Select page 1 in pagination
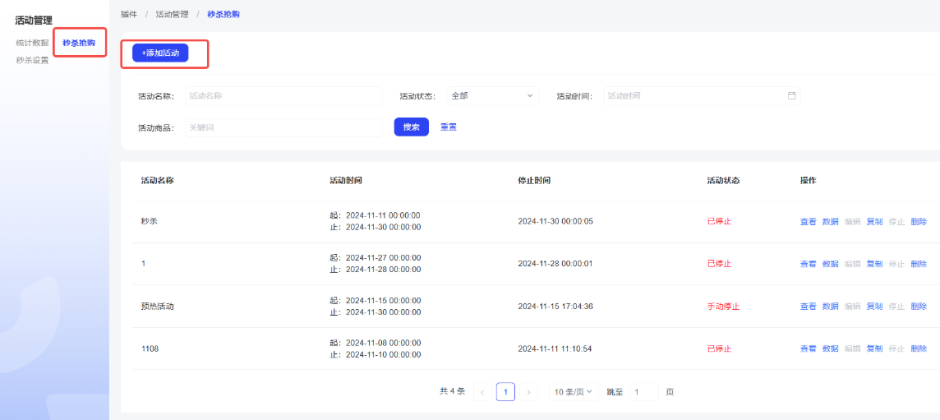The width and height of the screenshot is (940, 420). pos(505,392)
